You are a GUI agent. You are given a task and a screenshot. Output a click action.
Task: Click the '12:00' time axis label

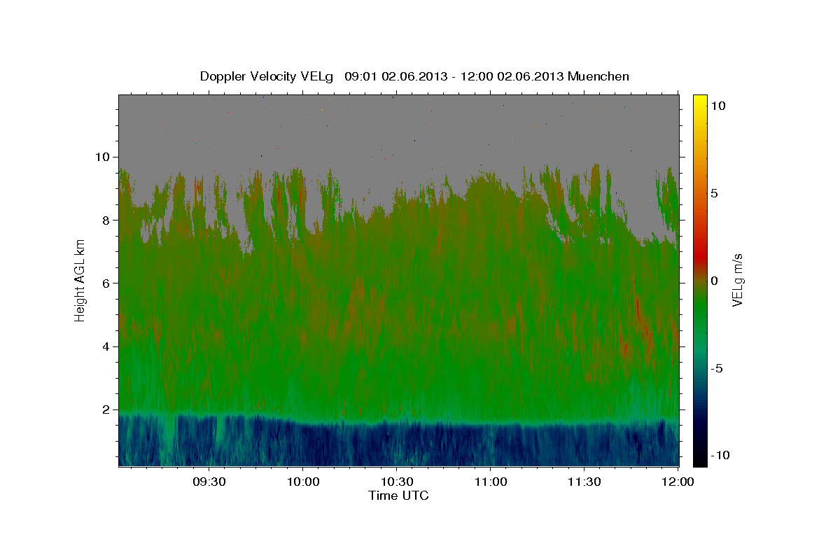pos(678,482)
